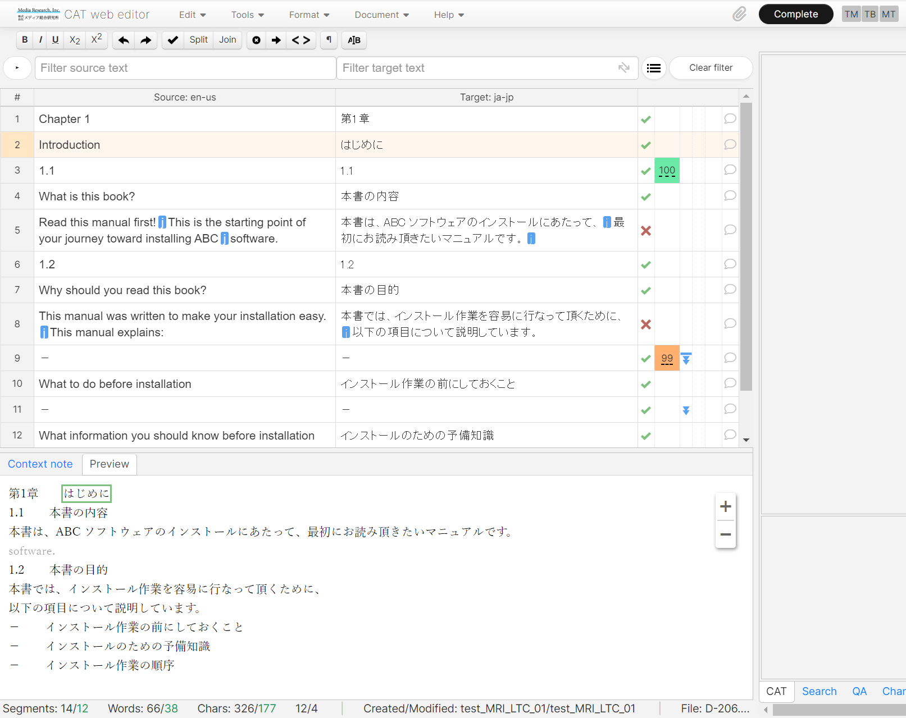Viewport: 906px width, 718px height.
Task: Click into the Filter target text field
Action: [x=477, y=68]
